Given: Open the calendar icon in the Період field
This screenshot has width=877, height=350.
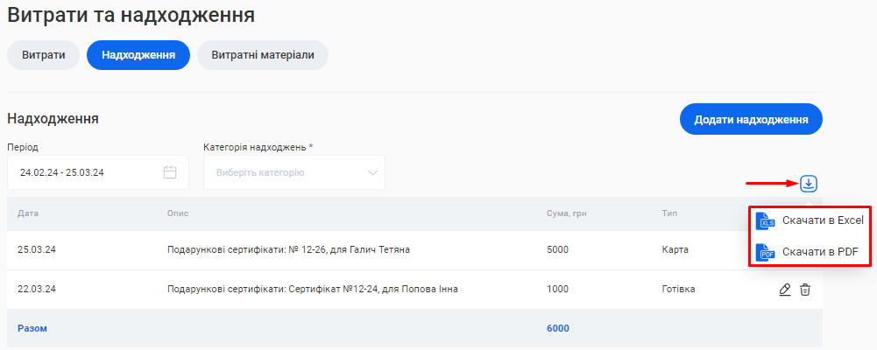Looking at the screenshot, I should pyautogui.click(x=170, y=172).
